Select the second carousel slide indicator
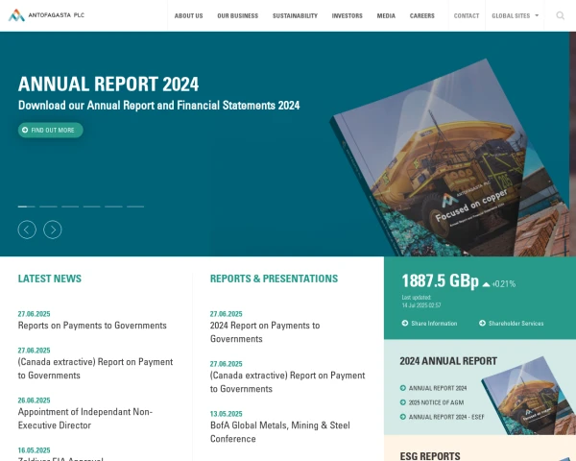The image size is (576, 461). [48, 206]
